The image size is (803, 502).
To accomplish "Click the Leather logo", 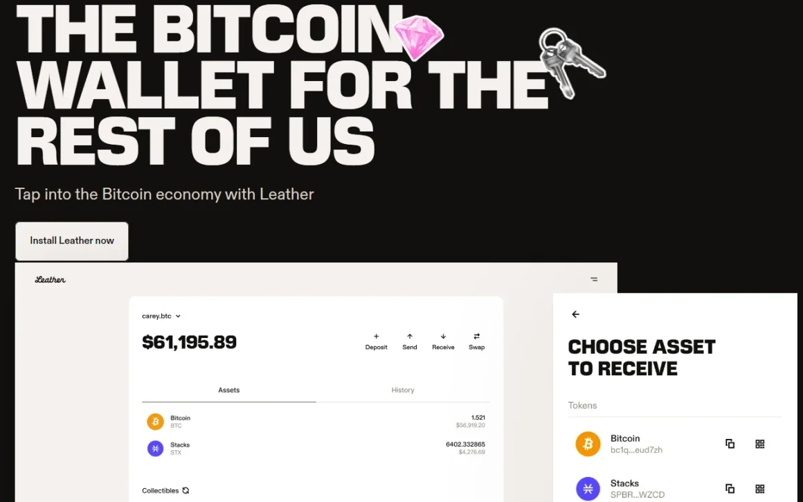I will [51, 280].
